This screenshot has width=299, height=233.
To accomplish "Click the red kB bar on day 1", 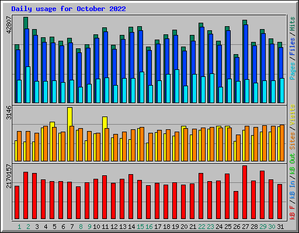I will click(x=17, y=202).
